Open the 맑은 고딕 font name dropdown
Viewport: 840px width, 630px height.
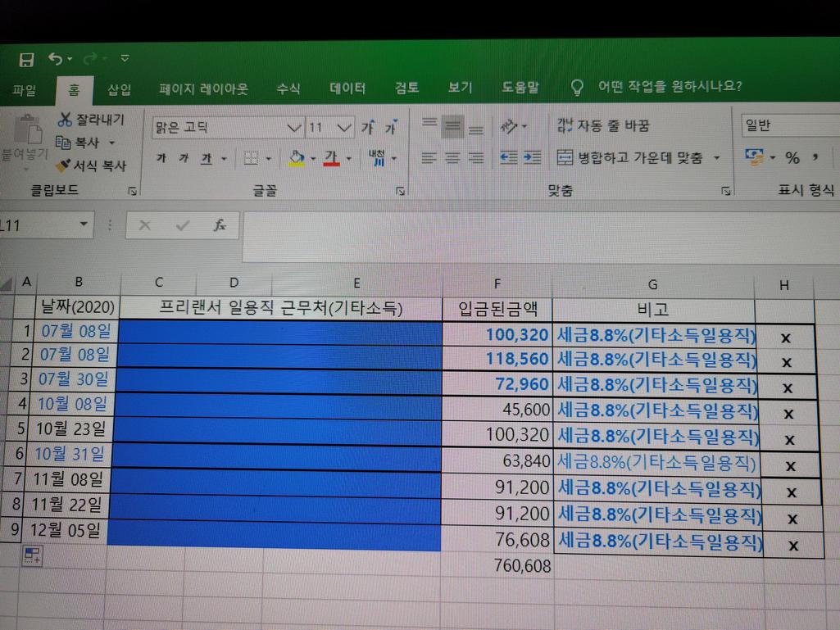coord(293,128)
